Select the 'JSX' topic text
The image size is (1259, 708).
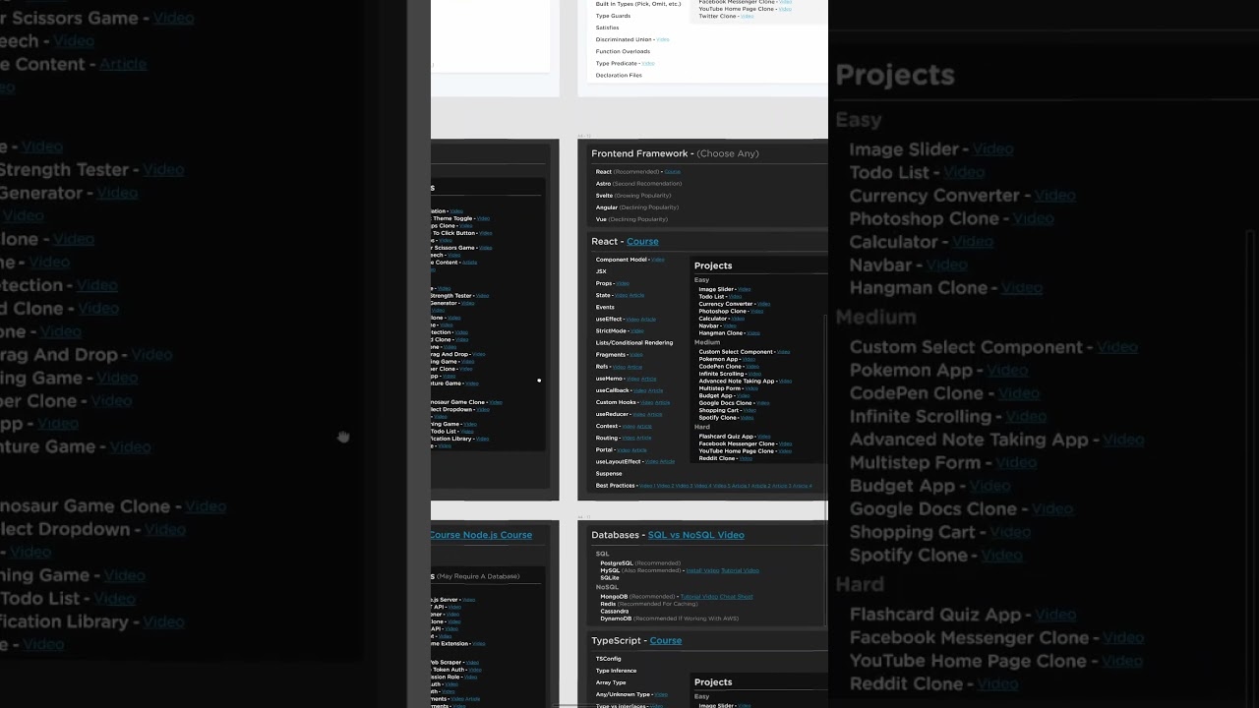(601, 271)
